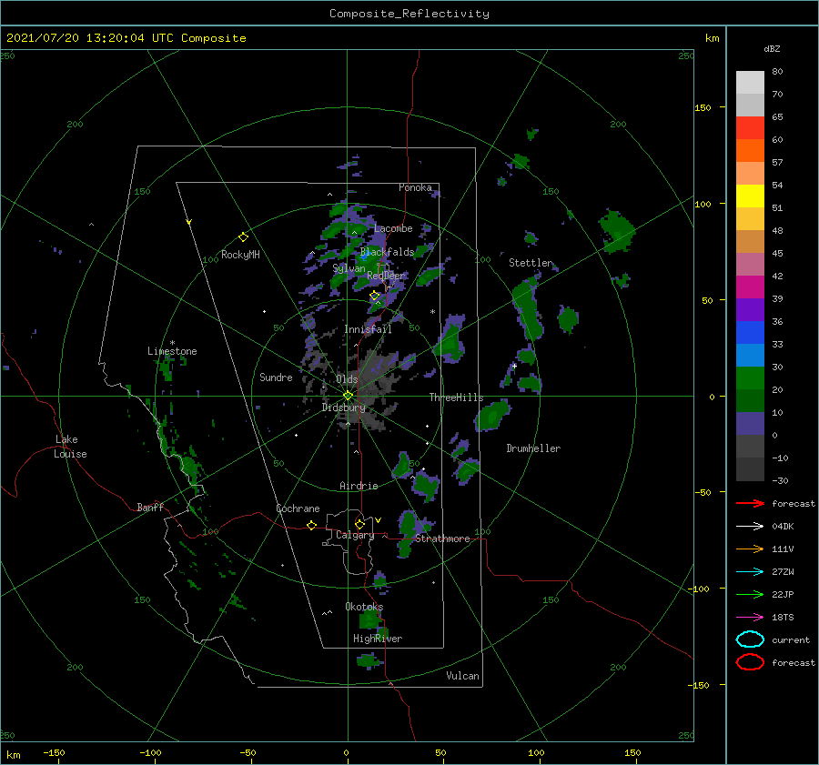Click the Didsbury label
819x765 pixels.
[x=343, y=408]
